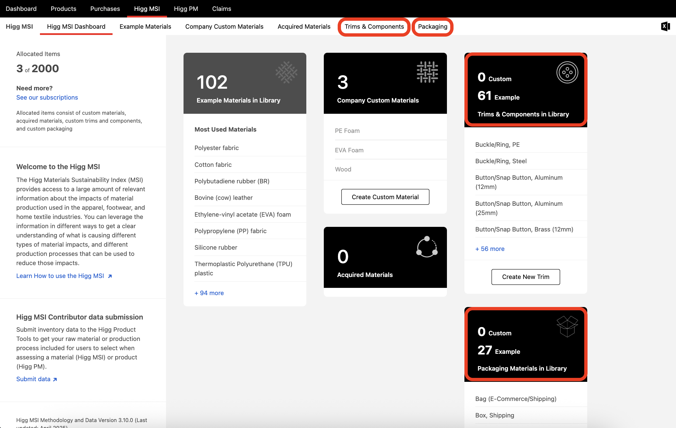Click the button icon on Trims & Components card
Viewport: 676px width, 428px height.
[x=567, y=73]
